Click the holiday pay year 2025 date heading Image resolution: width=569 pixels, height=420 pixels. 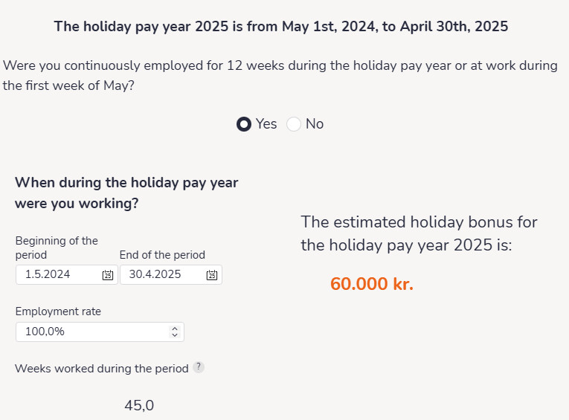click(x=281, y=27)
